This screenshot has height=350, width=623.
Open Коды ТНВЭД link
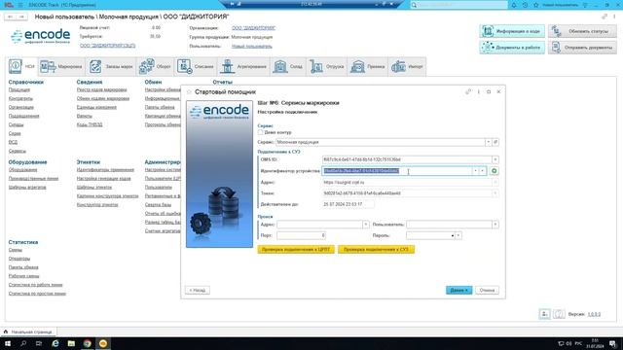(90, 124)
